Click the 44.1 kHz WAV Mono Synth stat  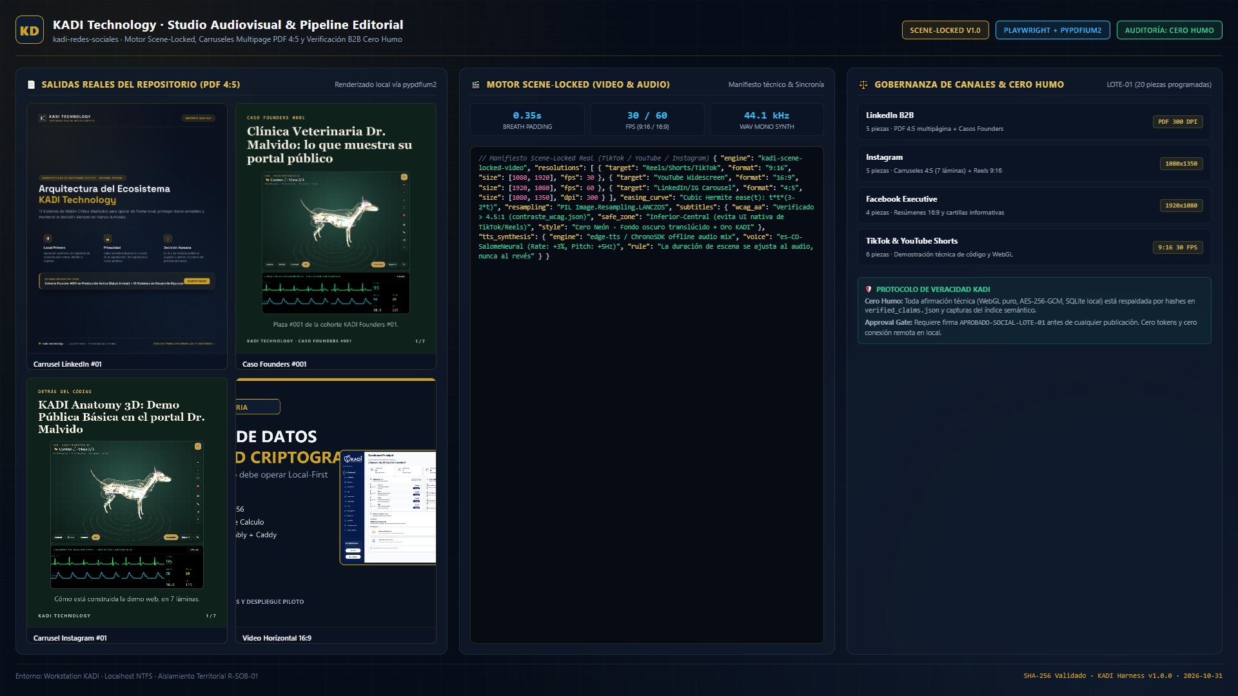(767, 120)
